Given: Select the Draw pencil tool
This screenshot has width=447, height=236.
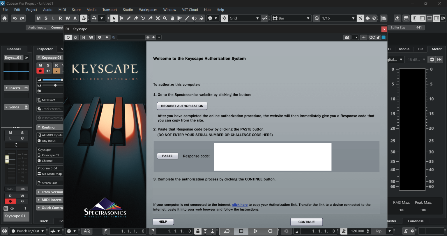Looking at the screenshot, I should click(x=128, y=18).
